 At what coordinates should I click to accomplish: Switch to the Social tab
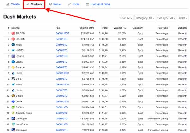click(55, 4)
